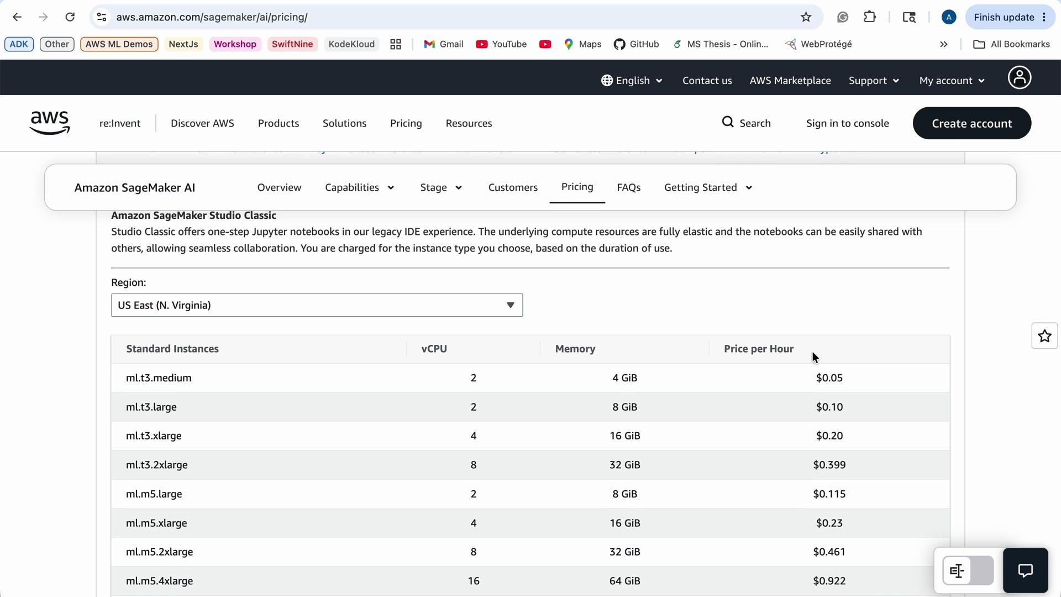Open the tab search media icon
The height and width of the screenshot is (597, 1061).
[x=909, y=17]
